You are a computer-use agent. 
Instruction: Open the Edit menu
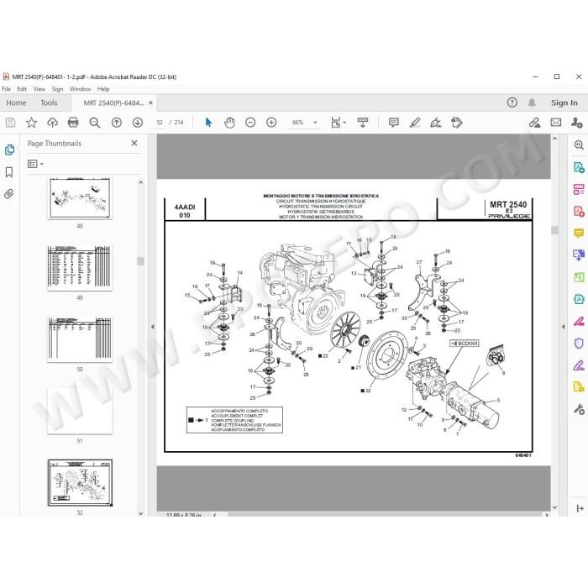tap(22, 89)
